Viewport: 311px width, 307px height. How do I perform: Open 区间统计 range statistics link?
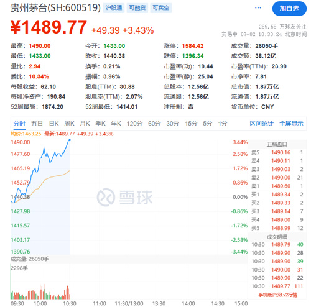(262, 124)
